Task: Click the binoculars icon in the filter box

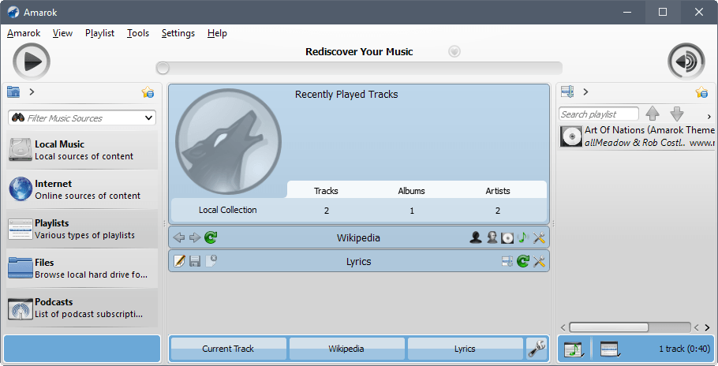Action: (x=18, y=118)
